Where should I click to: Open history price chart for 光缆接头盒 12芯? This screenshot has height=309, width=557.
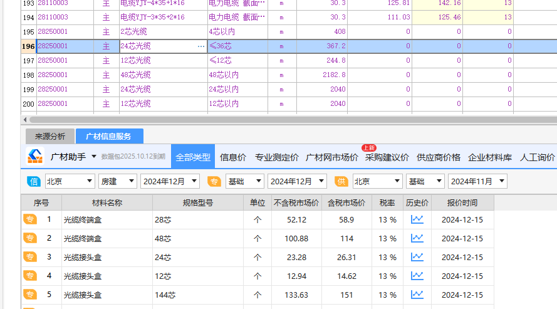[417, 276]
